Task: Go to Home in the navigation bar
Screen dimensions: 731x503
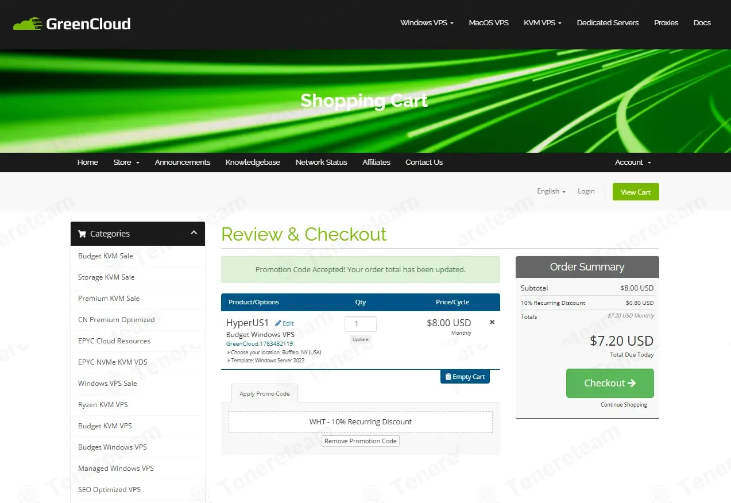Action: click(x=88, y=162)
